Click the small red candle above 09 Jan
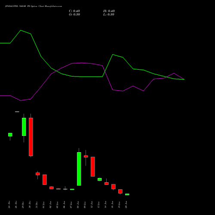This screenshot has height=215, width=215. (86, 157)
